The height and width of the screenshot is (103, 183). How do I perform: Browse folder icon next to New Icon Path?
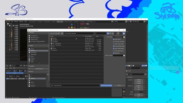tap(124, 56)
